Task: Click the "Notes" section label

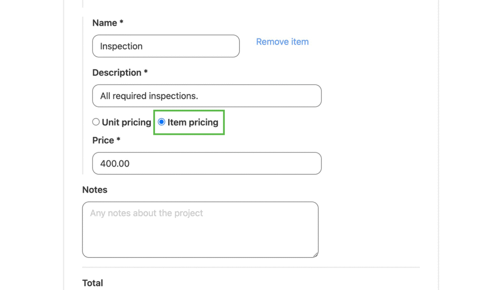Action: 95,190
